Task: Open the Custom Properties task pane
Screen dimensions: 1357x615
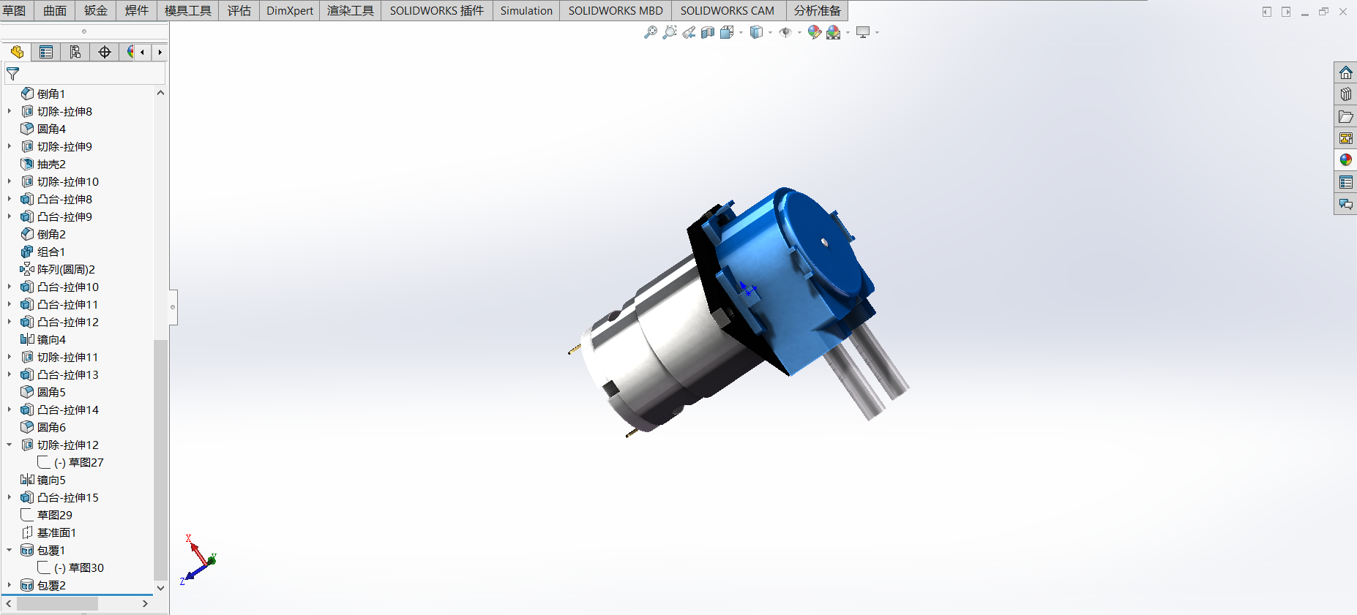Action: 1346,182
